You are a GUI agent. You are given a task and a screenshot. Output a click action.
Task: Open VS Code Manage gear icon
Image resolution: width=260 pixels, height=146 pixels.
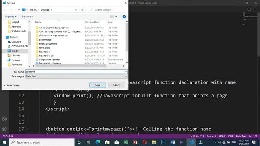(4, 129)
